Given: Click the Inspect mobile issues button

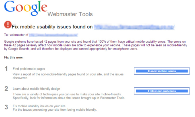Looking at the screenshot, I should tap(162, 71).
